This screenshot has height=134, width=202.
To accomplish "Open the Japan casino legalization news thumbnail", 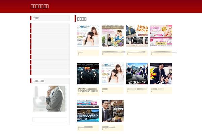I will tap(88, 111).
